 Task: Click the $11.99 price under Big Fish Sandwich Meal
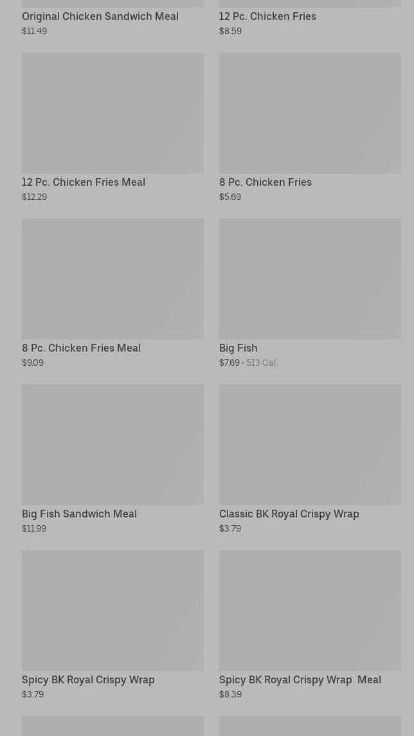click(34, 528)
